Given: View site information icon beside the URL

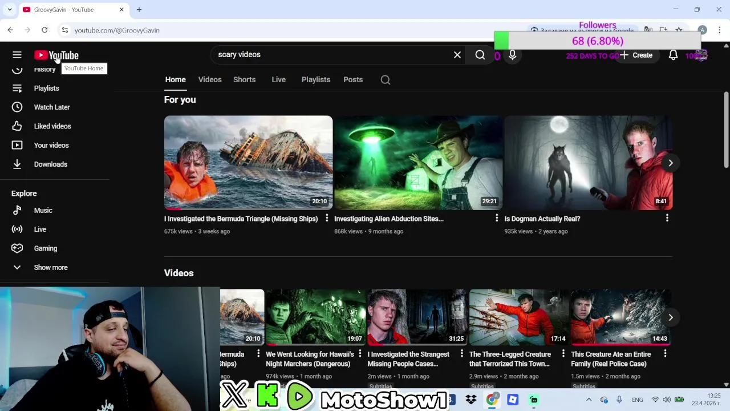Looking at the screenshot, I should [65, 30].
